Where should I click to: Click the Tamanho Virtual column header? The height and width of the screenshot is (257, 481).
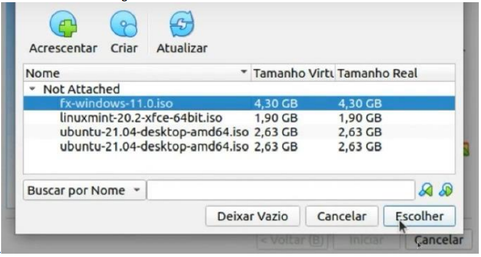pyautogui.click(x=293, y=73)
